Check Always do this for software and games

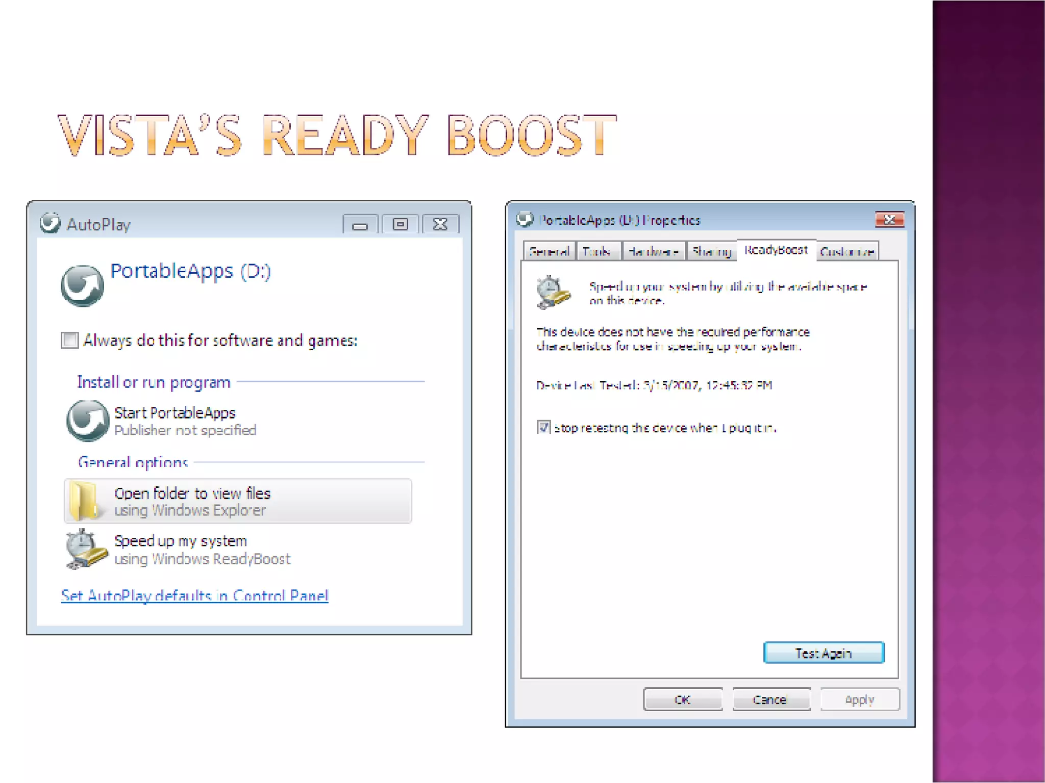[x=70, y=340]
